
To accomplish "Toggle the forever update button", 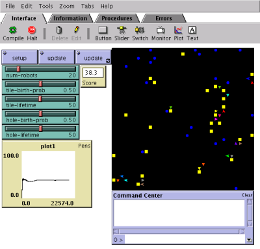I will tap(93, 57).
